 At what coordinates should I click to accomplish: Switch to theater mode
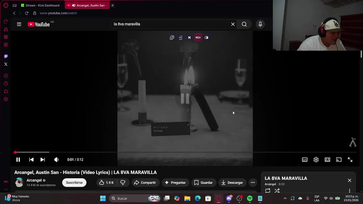[327, 160]
